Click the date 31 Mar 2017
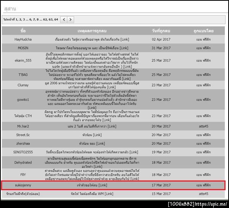The width and height of the screenshot is (229, 208). tap(161, 48)
